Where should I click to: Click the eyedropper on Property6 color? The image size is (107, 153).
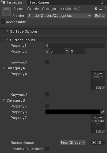pos(103,112)
